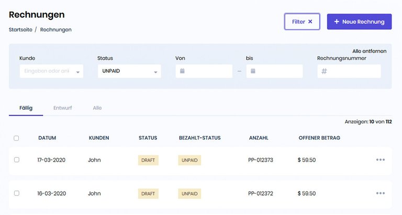Click into the Rechnungsnummer input field
This screenshot has height=215, width=402.
353,71
